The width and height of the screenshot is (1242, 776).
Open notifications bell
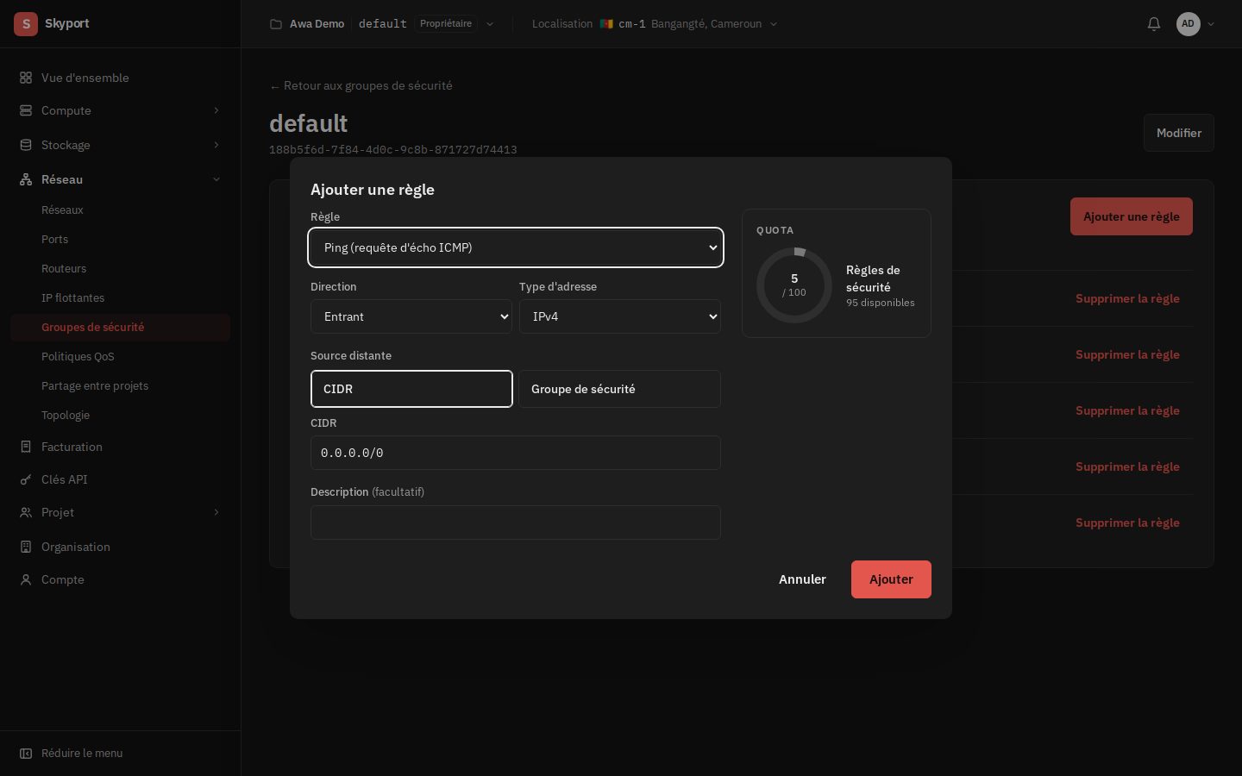pos(1154,24)
